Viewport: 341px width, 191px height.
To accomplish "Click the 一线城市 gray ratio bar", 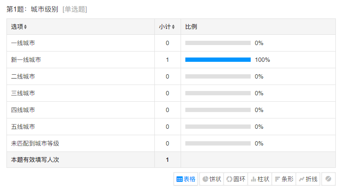I will point(218,43).
